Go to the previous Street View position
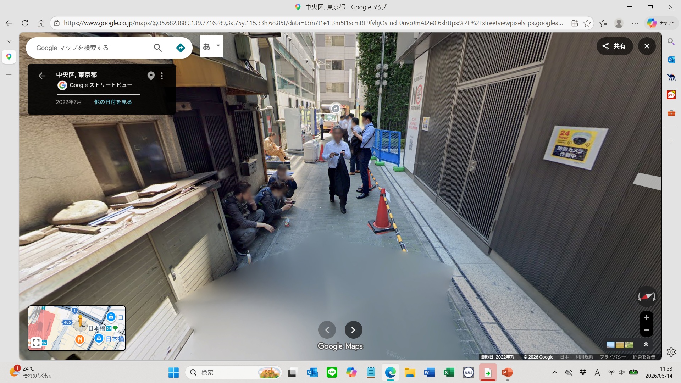 [327, 330]
